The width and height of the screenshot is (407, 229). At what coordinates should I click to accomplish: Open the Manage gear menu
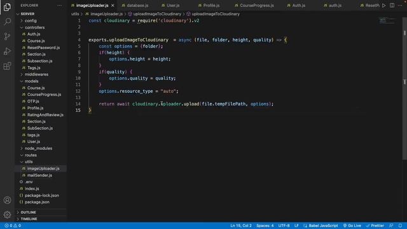[x=7, y=214]
